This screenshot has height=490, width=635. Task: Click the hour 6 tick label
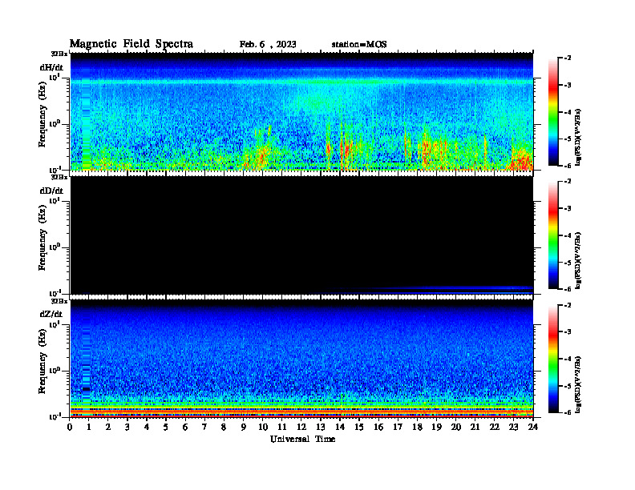(x=185, y=428)
